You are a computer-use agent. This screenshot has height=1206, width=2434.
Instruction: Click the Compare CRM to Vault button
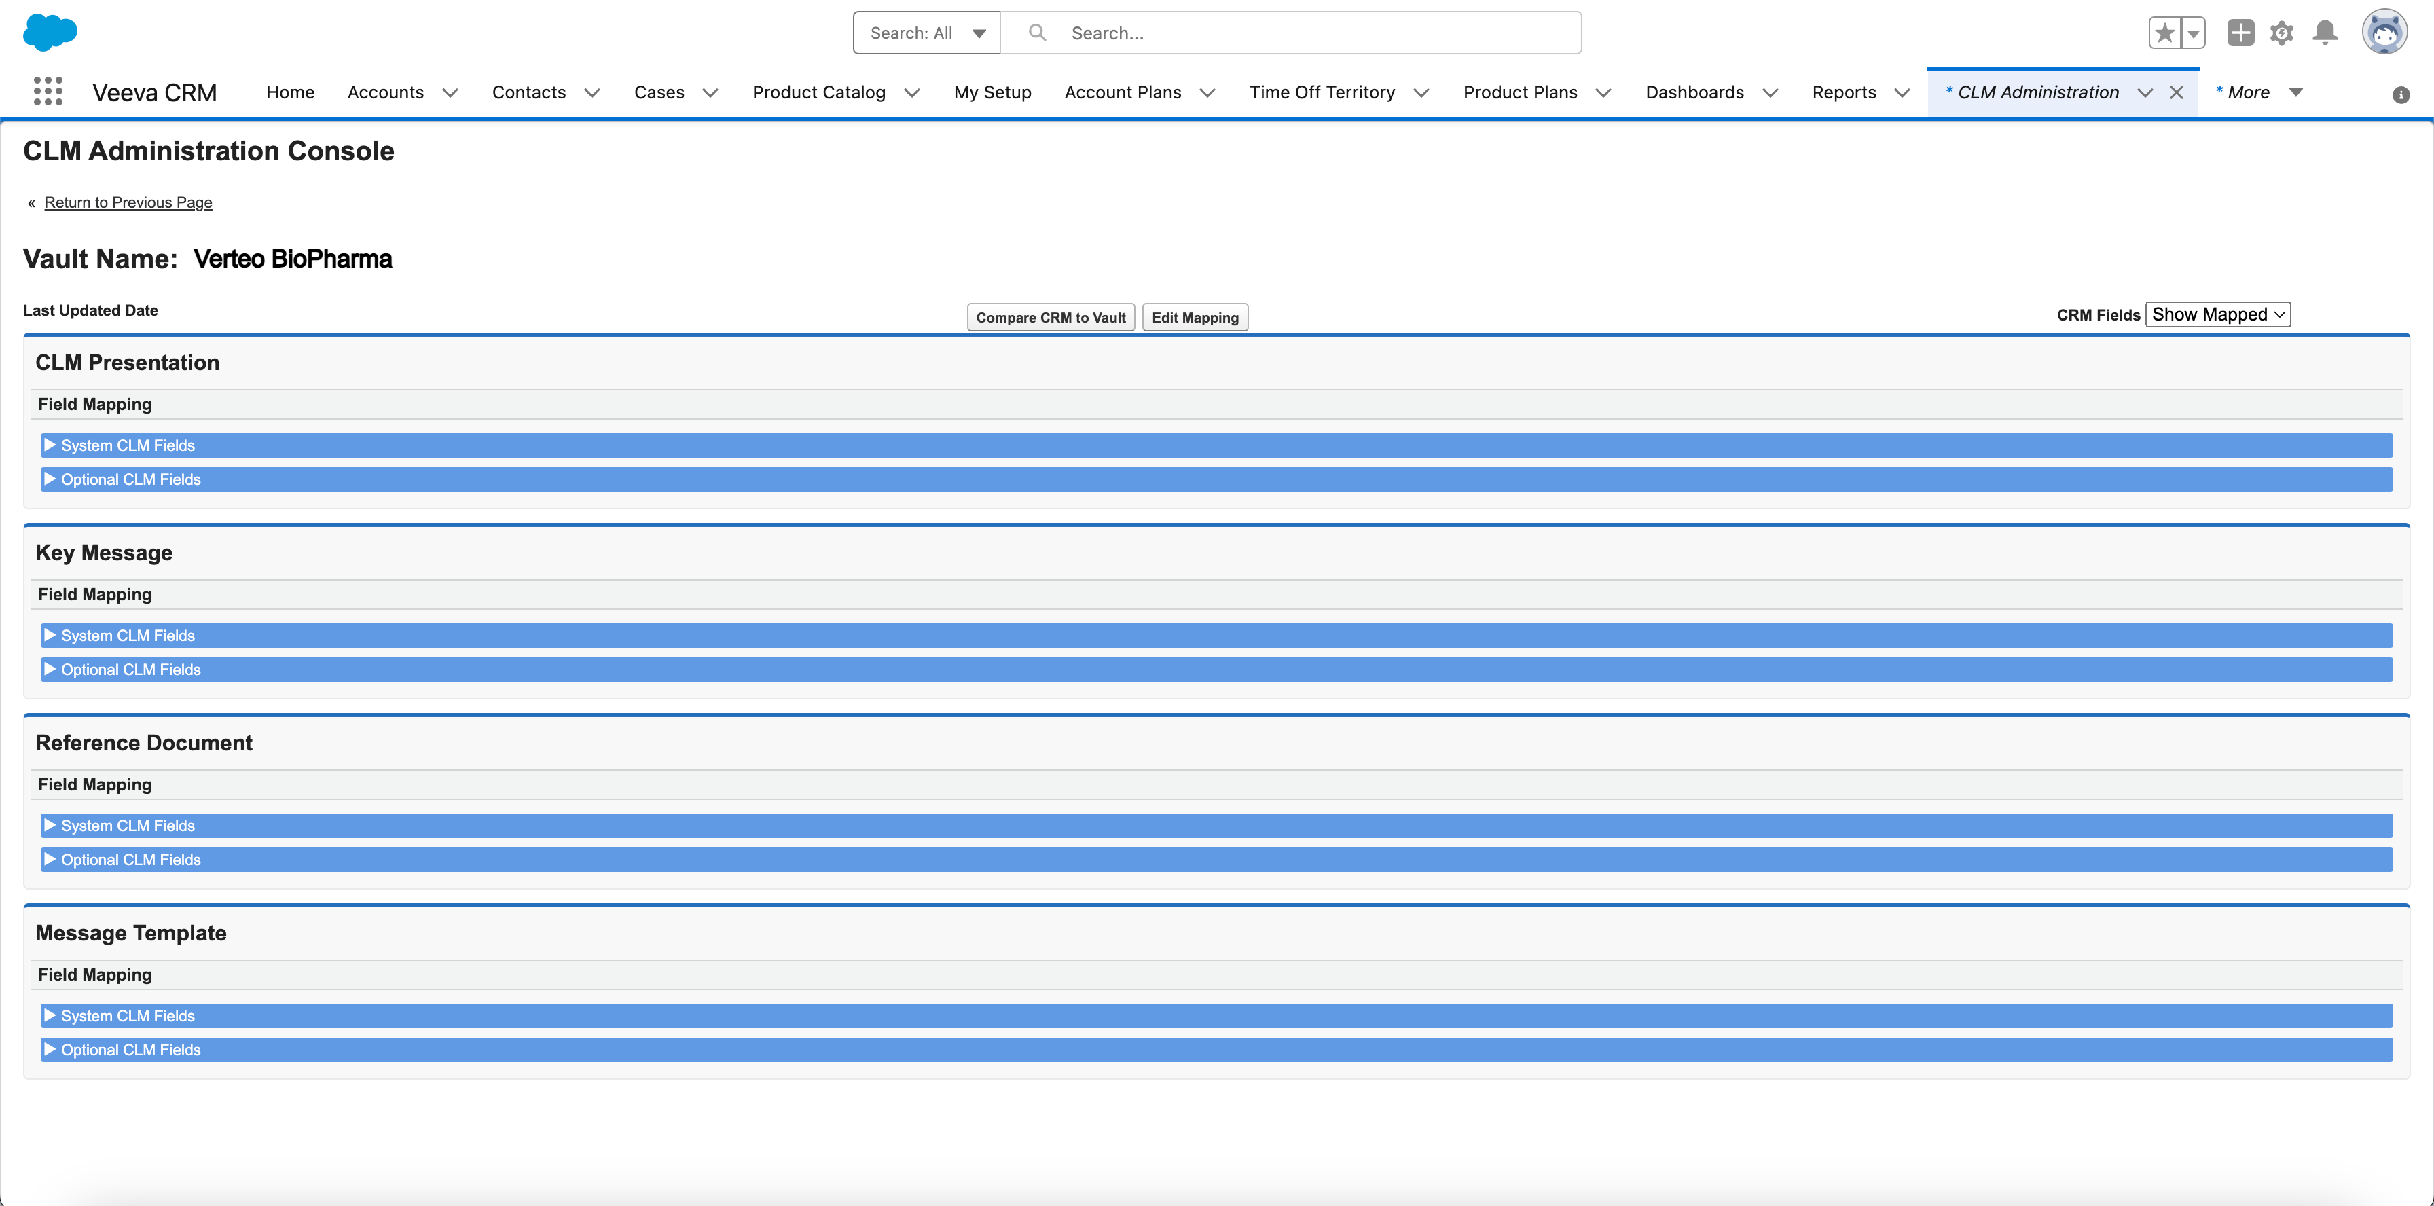tap(1051, 317)
